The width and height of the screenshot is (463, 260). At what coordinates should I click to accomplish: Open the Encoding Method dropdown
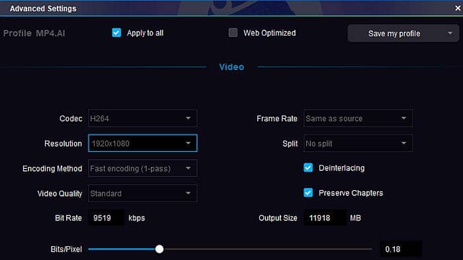click(x=143, y=168)
